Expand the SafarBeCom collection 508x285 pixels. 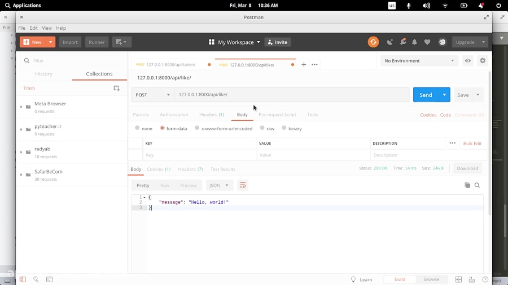[21, 175]
